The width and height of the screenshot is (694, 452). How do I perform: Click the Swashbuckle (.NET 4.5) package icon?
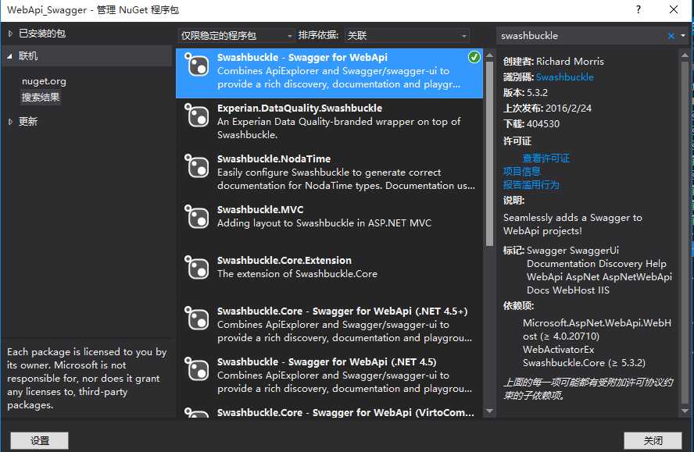point(196,369)
